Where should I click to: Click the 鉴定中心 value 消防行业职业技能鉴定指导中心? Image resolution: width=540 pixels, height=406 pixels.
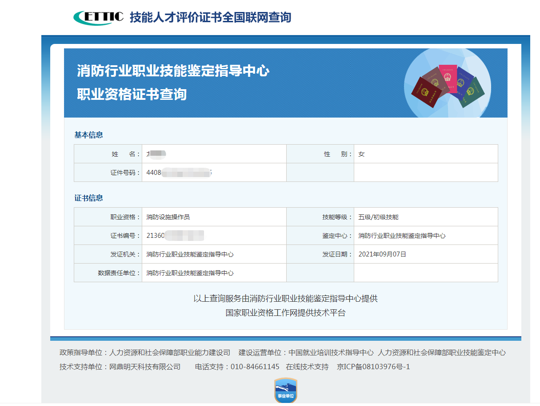[402, 236]
